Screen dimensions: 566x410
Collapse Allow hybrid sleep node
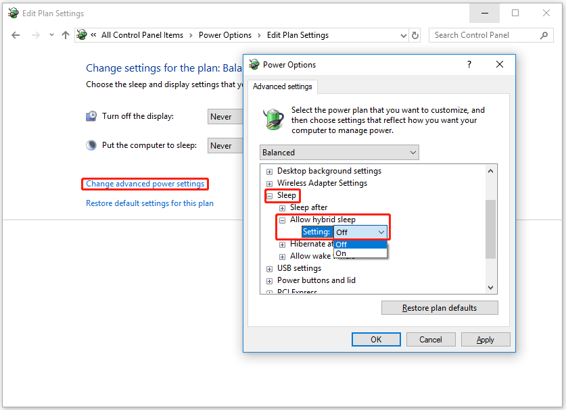pyautogui.click(x=282, y=220)
